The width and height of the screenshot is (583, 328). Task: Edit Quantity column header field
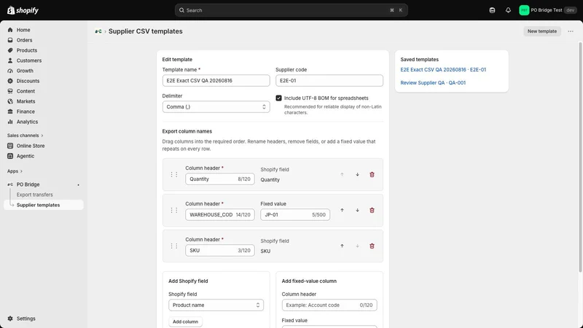(220, 179)
